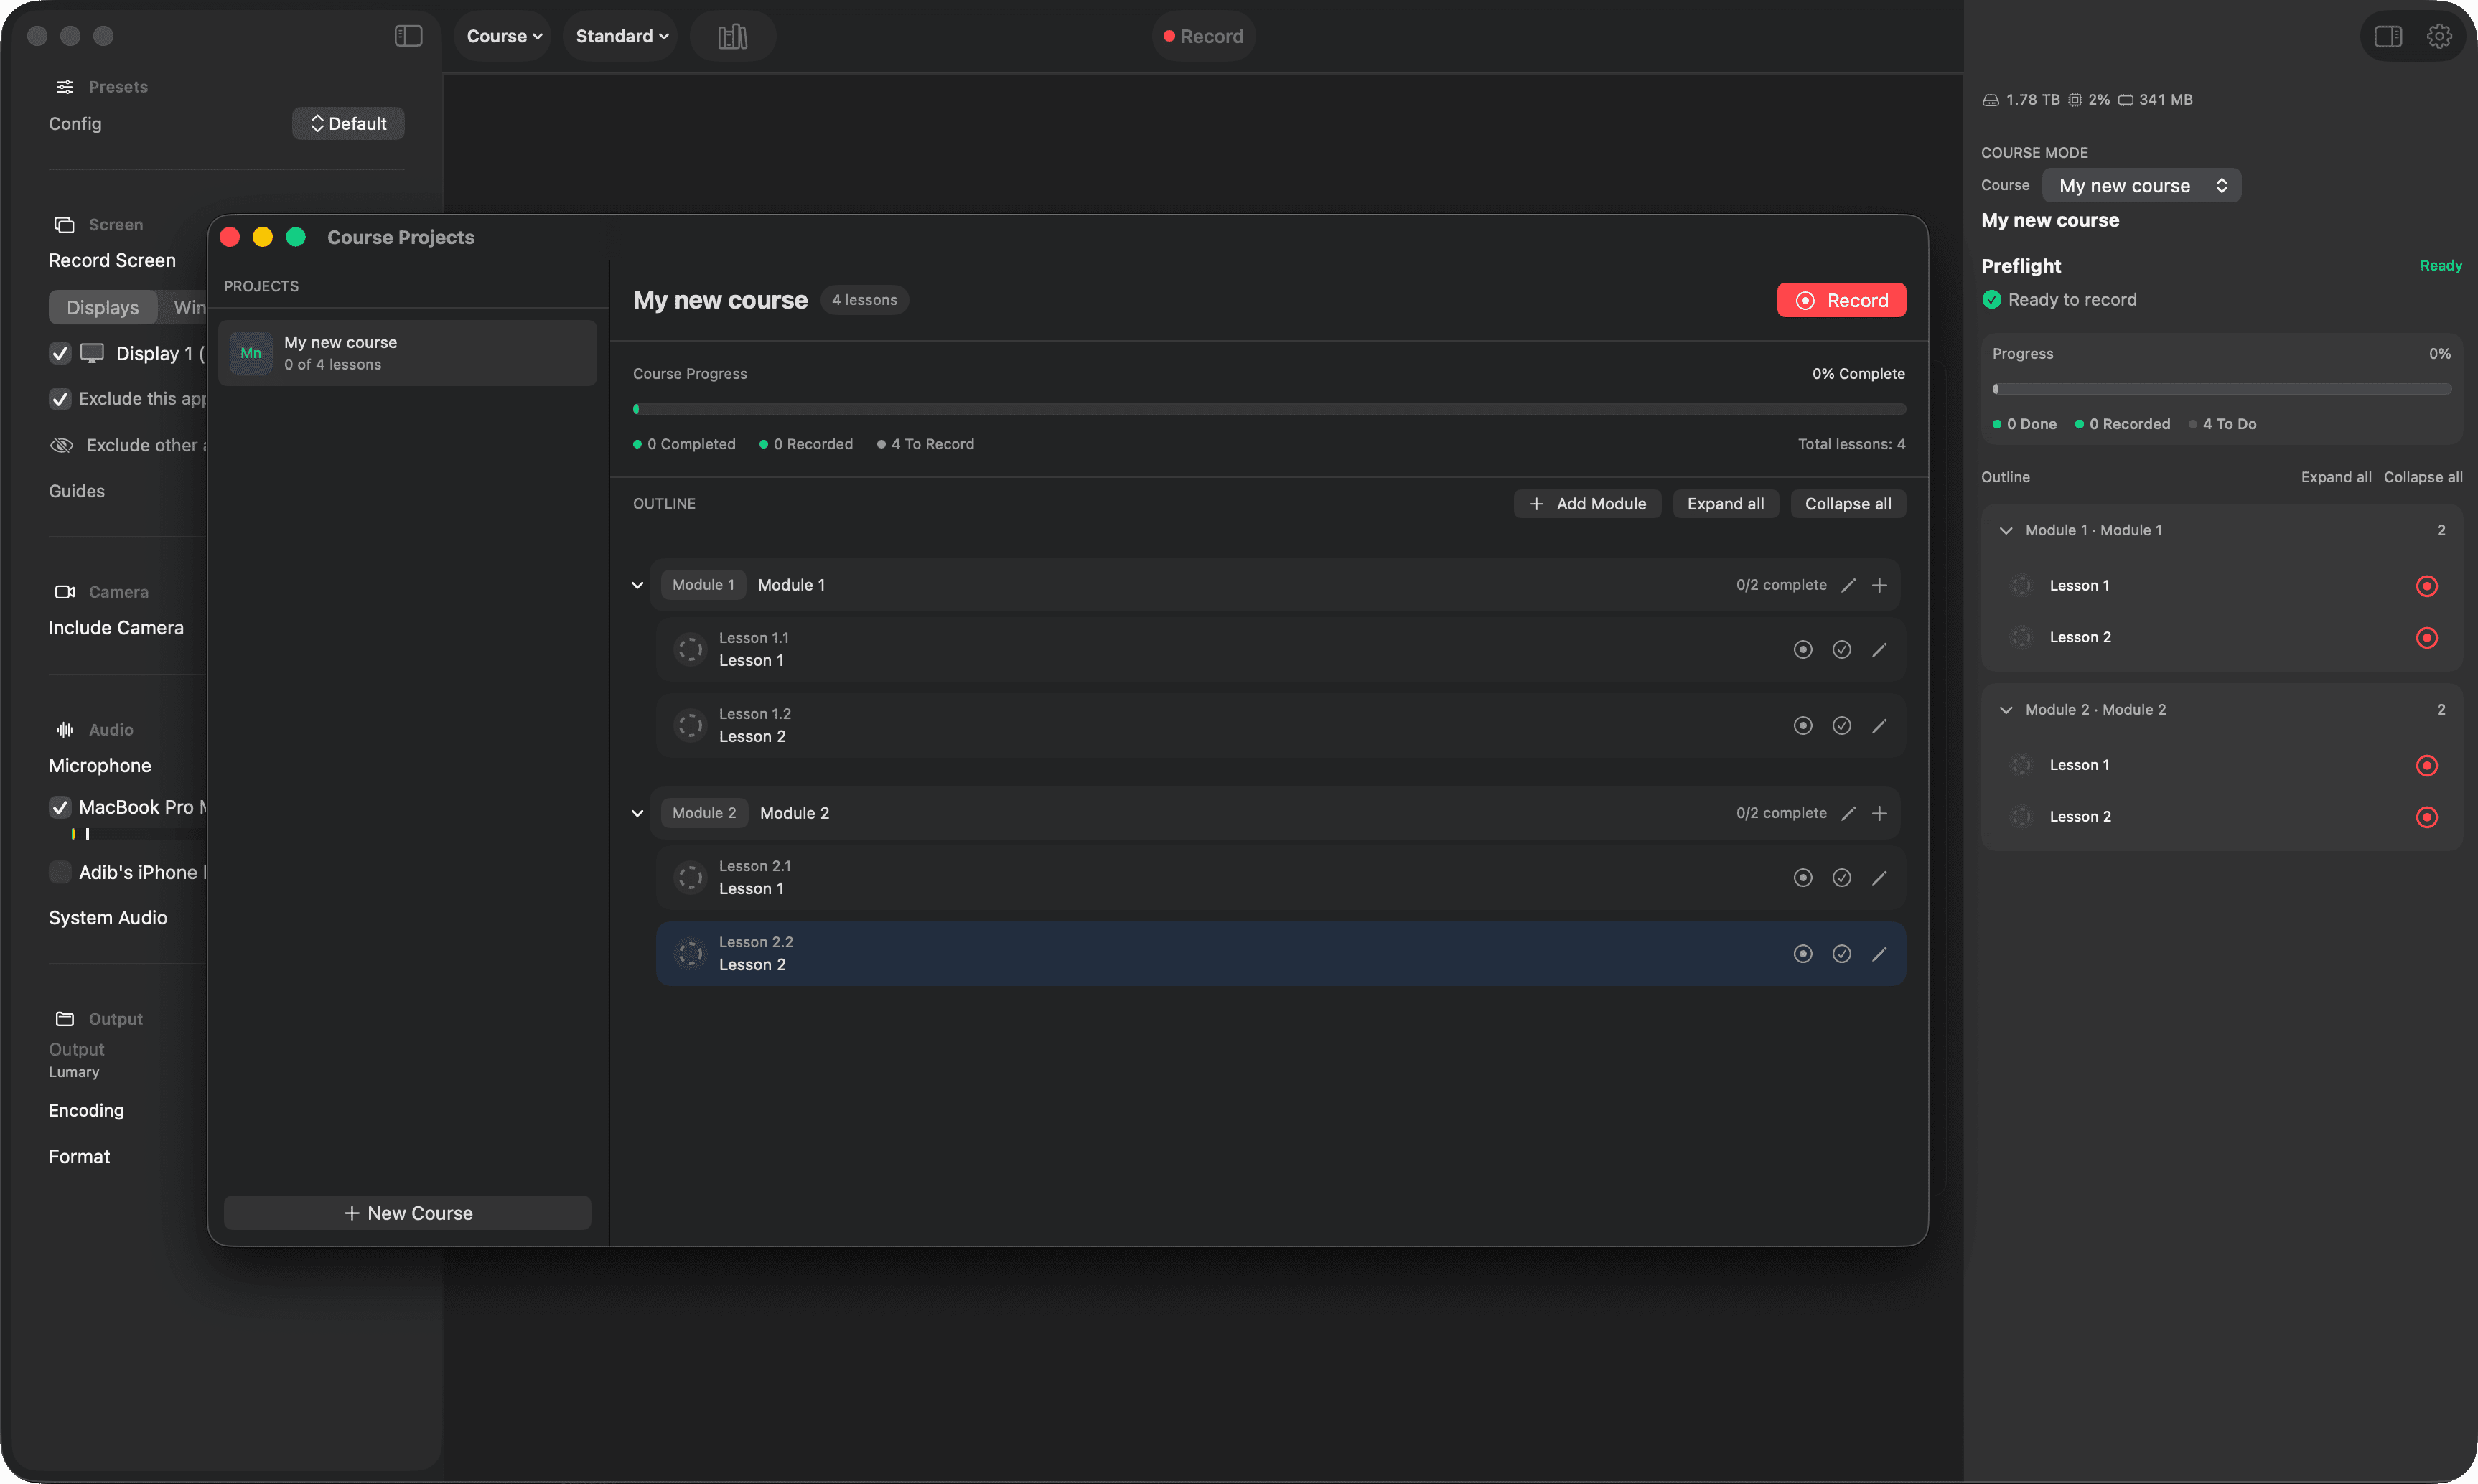Viewport: 2478px width, 1484px height.
Task: Collapse Module 1 using its disclosure chevron
Action: 637,584
